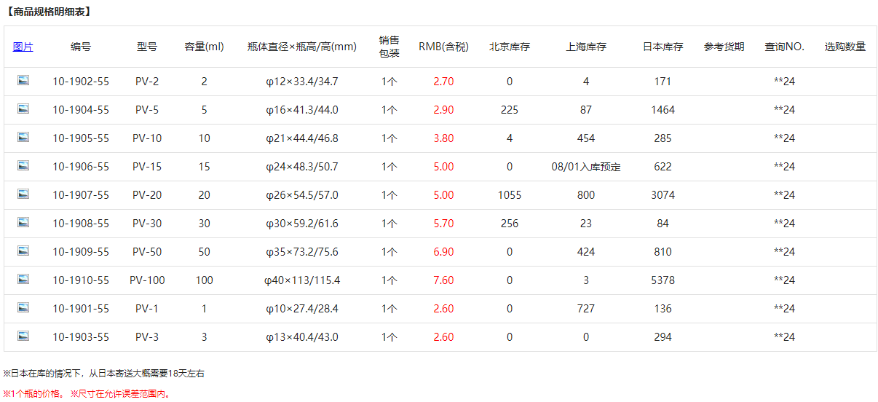Screen dimensions: 878x402
Task: Click the RMB(含税) column header
Action: (x=443, y=47)
